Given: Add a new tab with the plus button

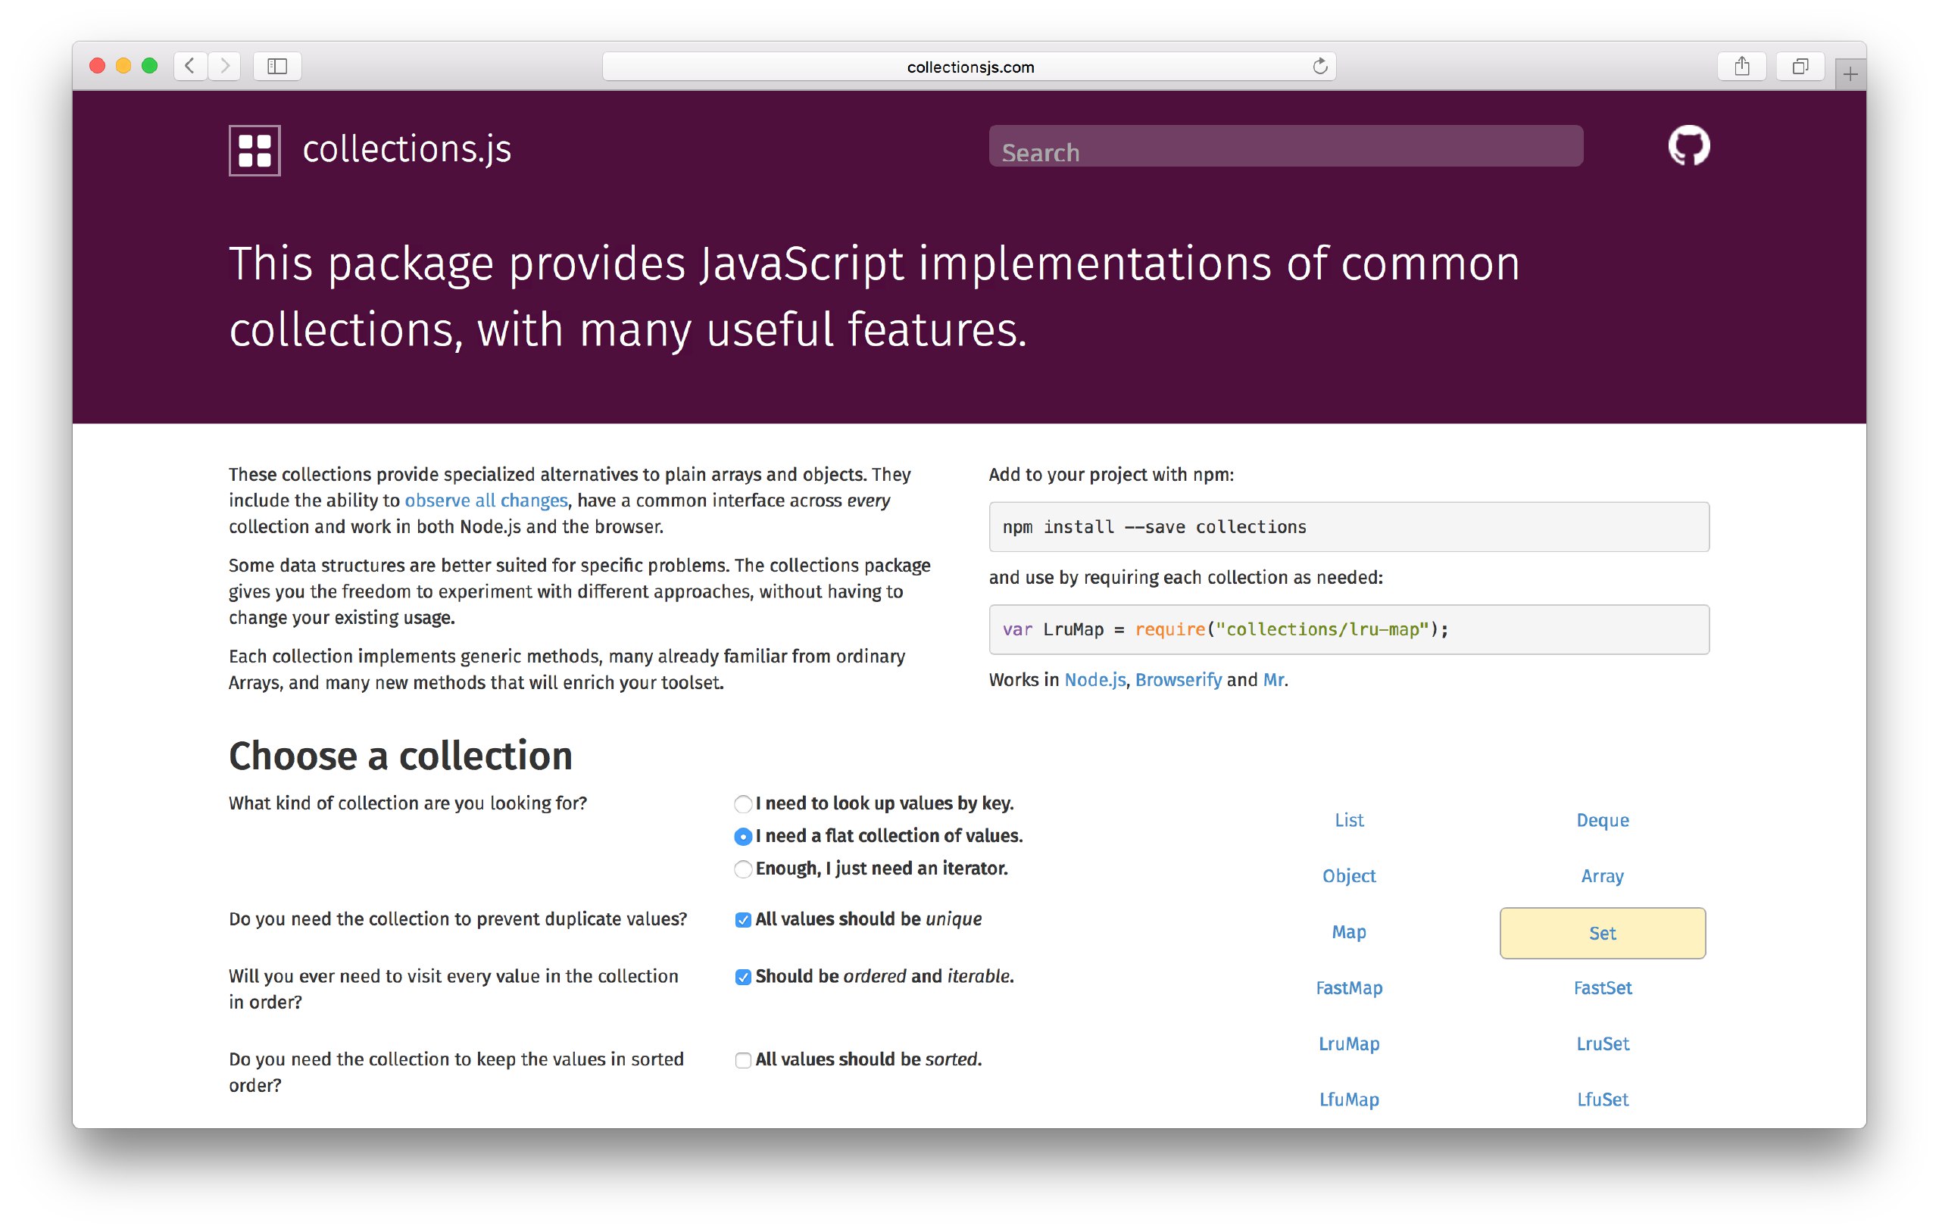Looking at the screenshot, I should (x=1850, y=75).
